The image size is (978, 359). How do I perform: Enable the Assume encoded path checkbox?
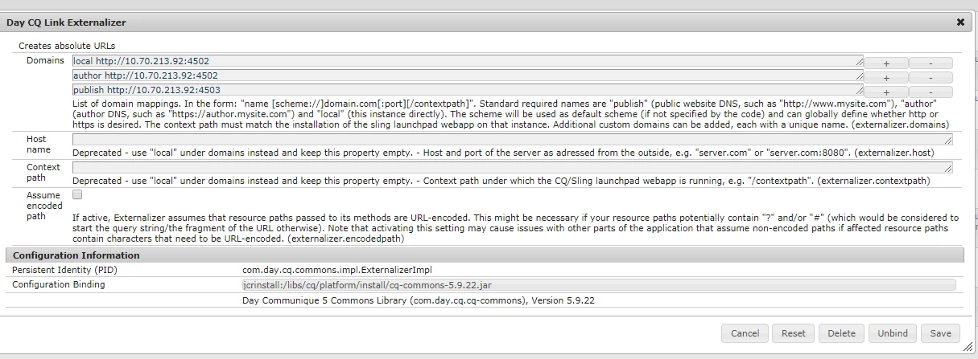[x=77, y=194]
